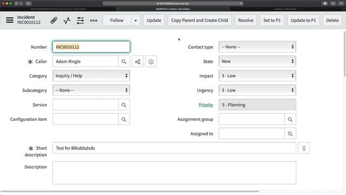Viewport: 346px width, 195px height.
Task: Look up Configuration item with the magnifier
Action: [x=124, y=119]
